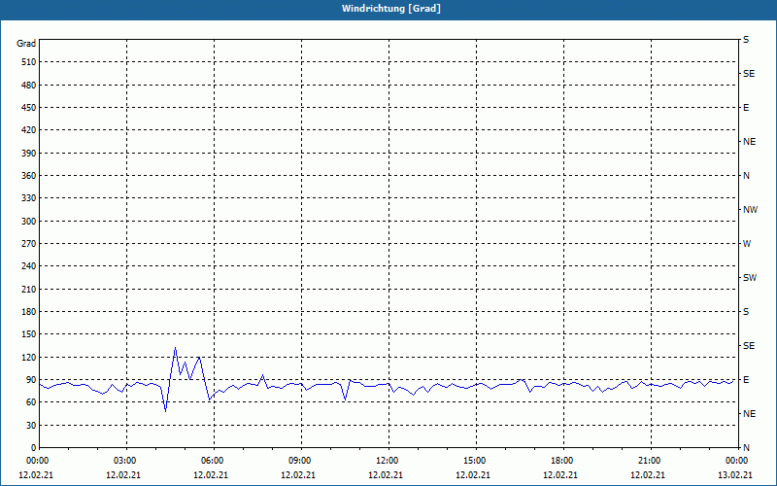
Task: Click the 12.02.21 date beneath 12:00
Action: coord(385,475)
